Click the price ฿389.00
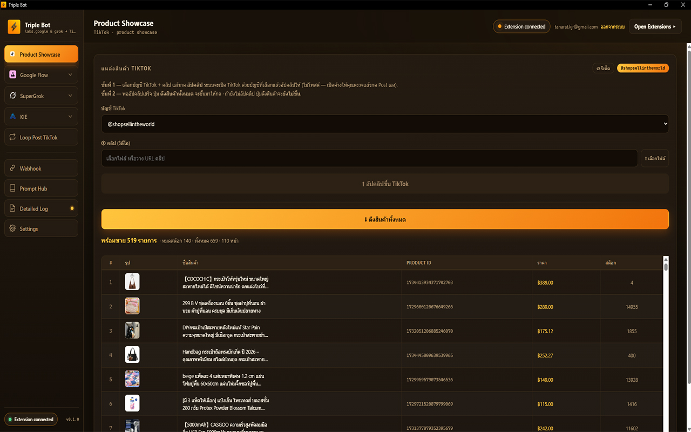 coord(545,282)
